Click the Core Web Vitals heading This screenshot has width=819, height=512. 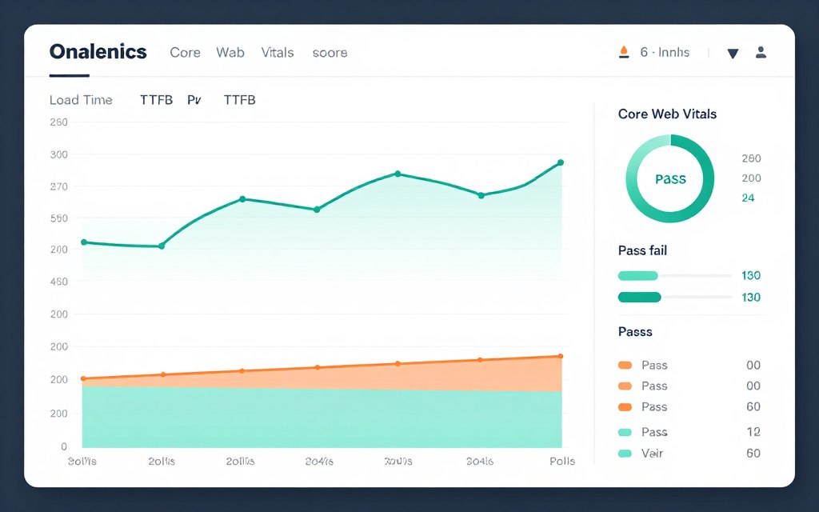667,114
